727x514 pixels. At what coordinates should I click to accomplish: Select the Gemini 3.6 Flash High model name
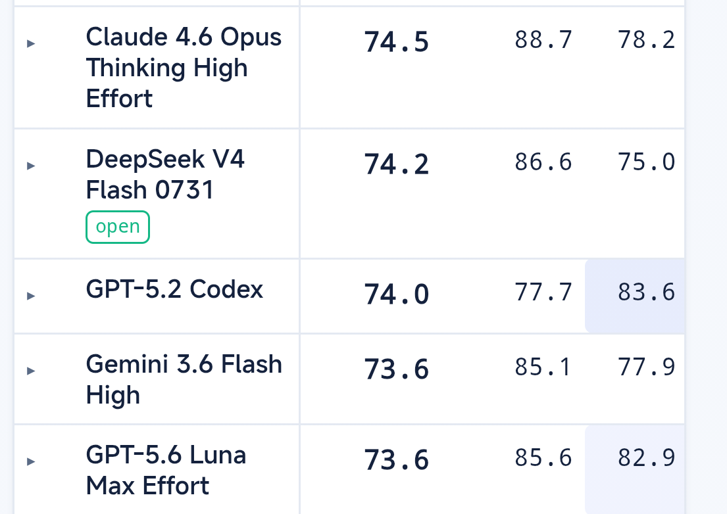point(184,379)
